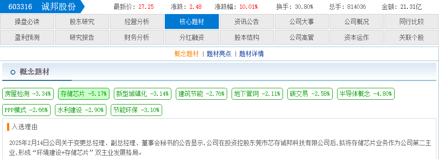Switch to 同行比较 tab
Image resolution: width=439 pixels, height=159 pixels.
[x=412, y=22]
